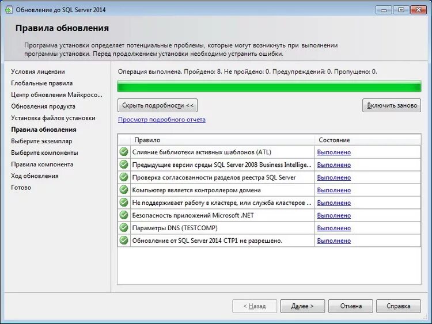
Task: Select the Обновления продукта step
Action: click(43, 106)
